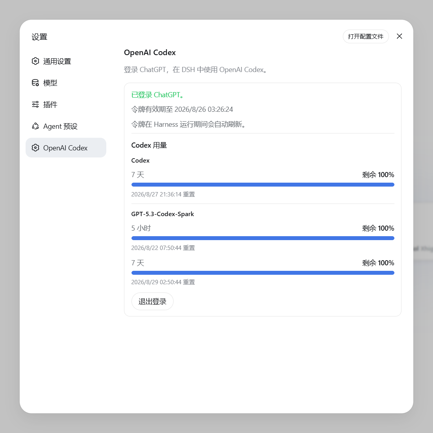Switch to the 模型 section
The image size is (433, 433).
pos(66,83)
